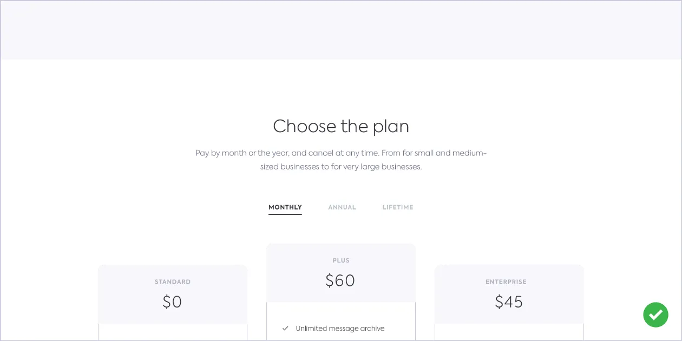Viewport: 682px width, 341px height.
Task: Click the "Choose the plan" heading
Action: coord(341,126)
